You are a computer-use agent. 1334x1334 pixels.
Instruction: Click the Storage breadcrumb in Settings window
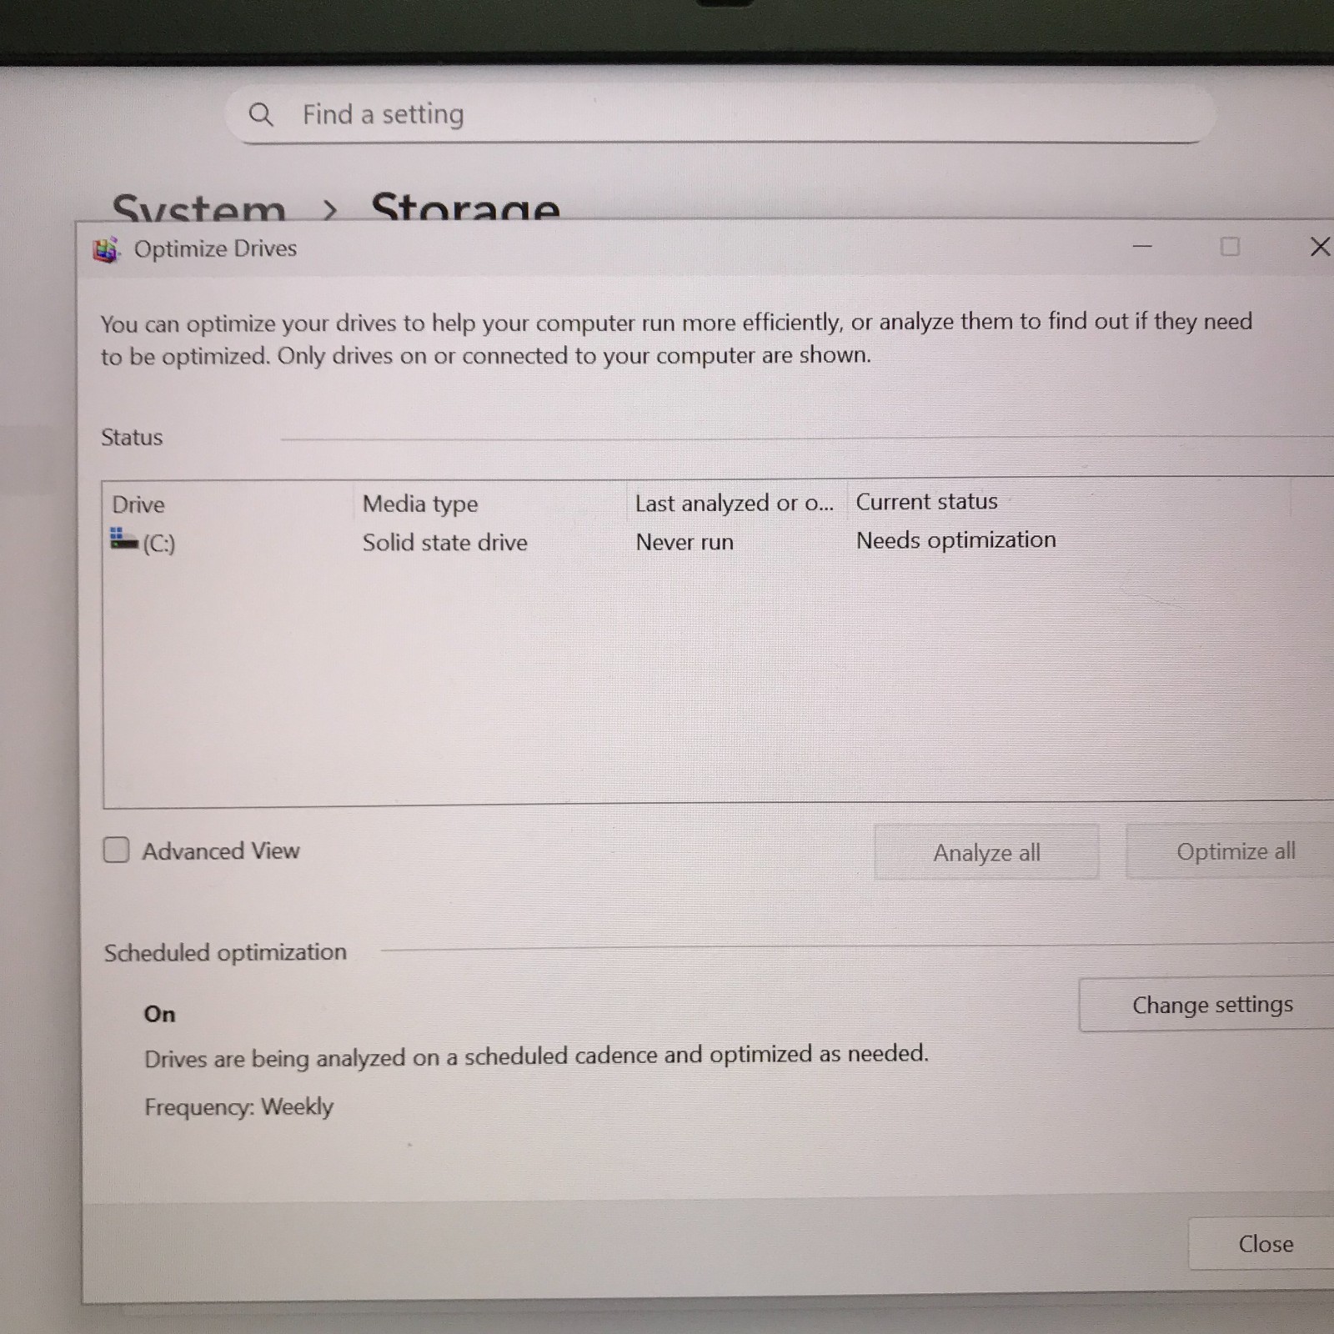point(465,208)
